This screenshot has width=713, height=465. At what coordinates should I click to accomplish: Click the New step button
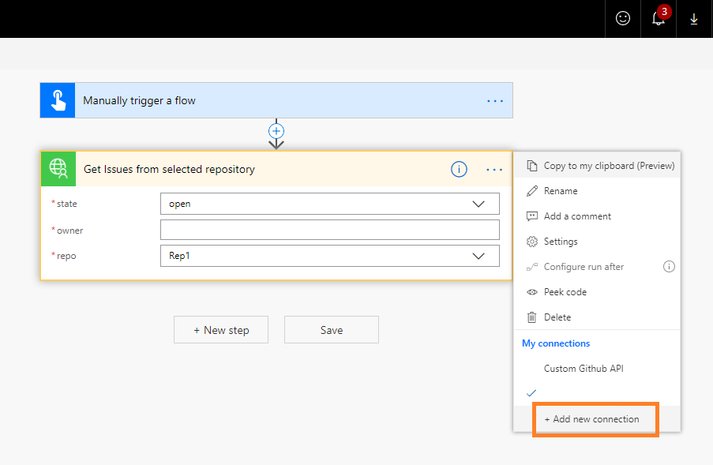click(x=221, y=330)
